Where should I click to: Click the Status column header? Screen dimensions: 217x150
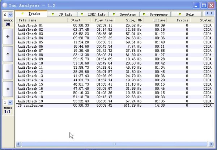[x=202, y=20]
